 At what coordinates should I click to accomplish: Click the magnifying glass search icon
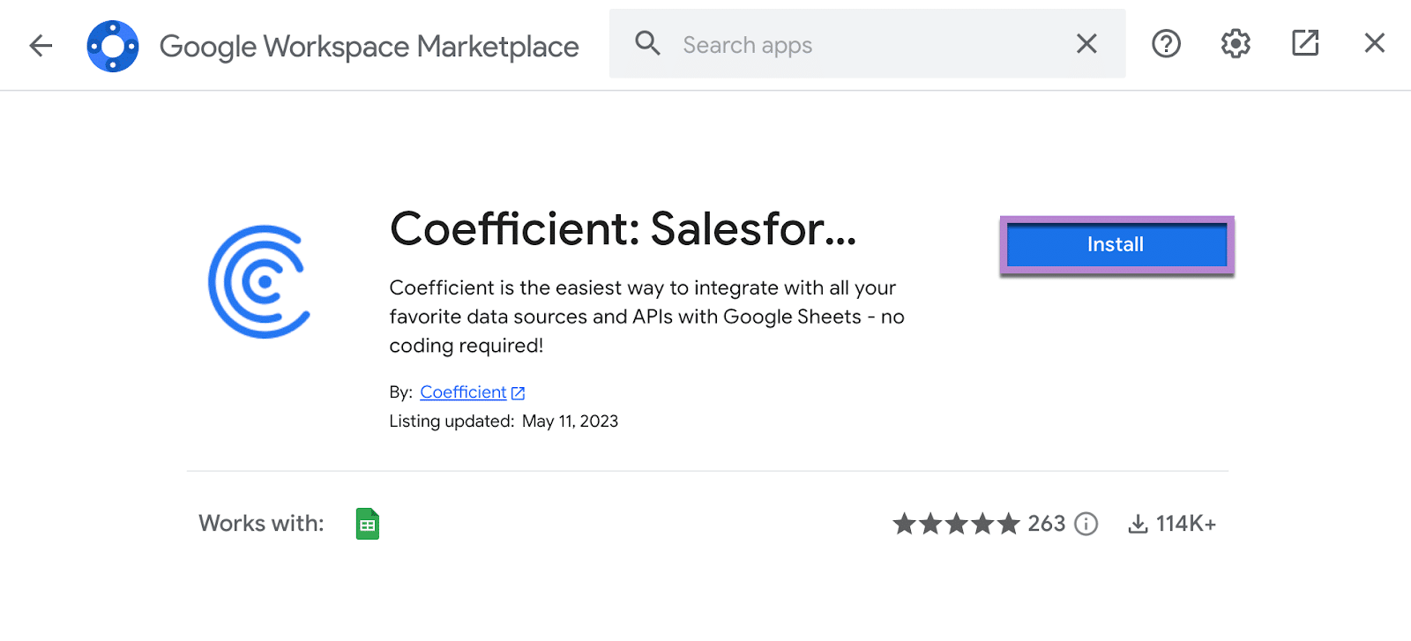647,43
